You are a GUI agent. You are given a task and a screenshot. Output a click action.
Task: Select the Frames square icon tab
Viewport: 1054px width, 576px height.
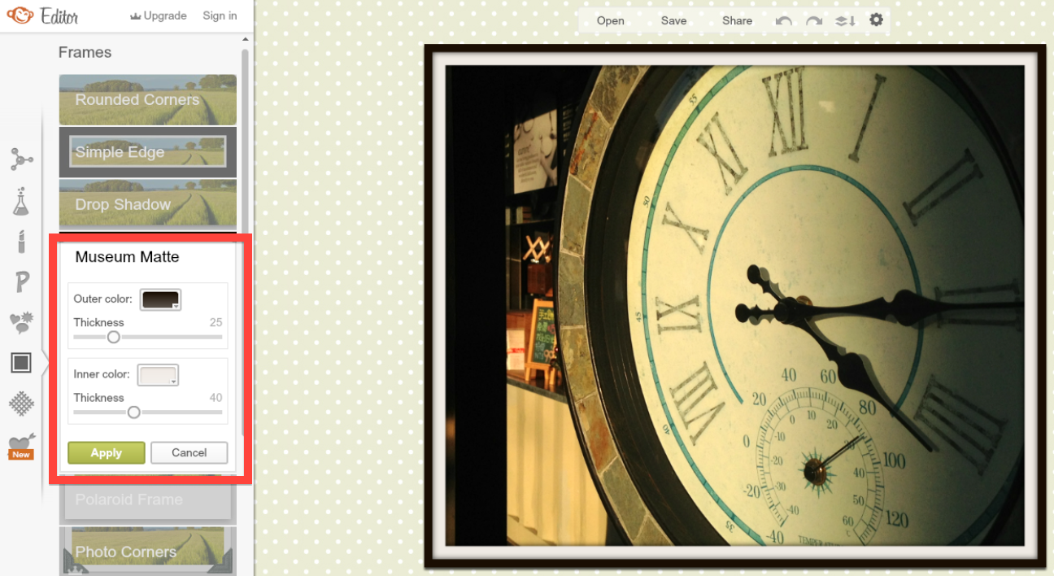(21, 363)
